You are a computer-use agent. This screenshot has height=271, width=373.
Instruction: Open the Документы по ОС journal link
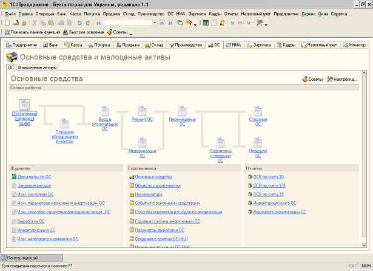click(x=34, y=177)
